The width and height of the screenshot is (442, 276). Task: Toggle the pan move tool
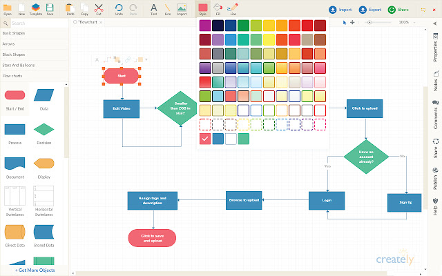click(x=353, y=22)
